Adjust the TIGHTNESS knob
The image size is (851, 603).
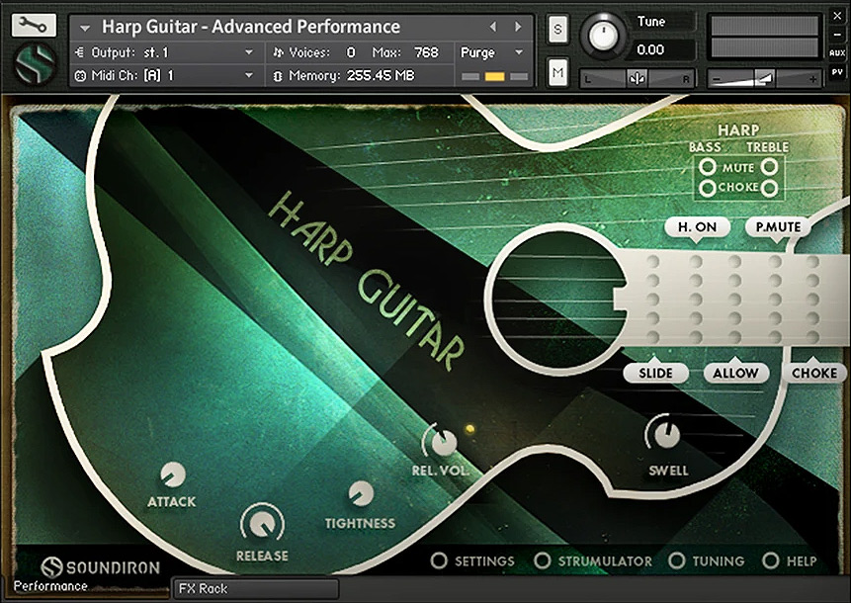[x=361, y=494]
